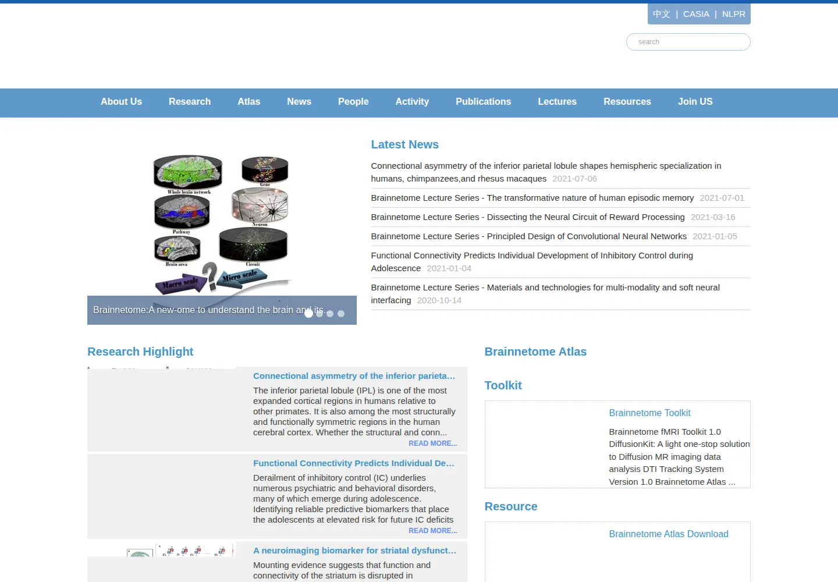Open the Resource section heading
This screenshot has height=582, width=838.
click(511, 506)
